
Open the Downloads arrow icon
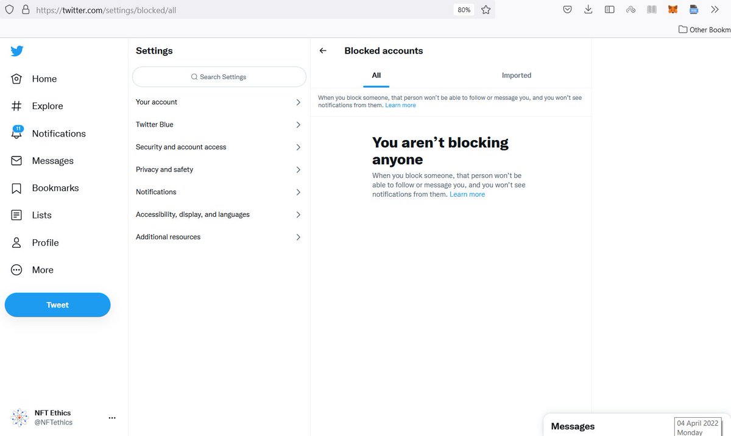[588, 10]
